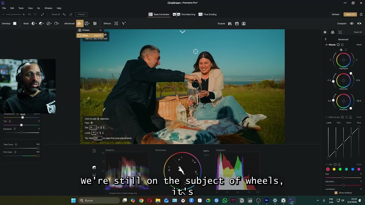Click the zoom slider handle
This screenshot has height=205, width=365.
pyautogui.click(x=10, y=14)
